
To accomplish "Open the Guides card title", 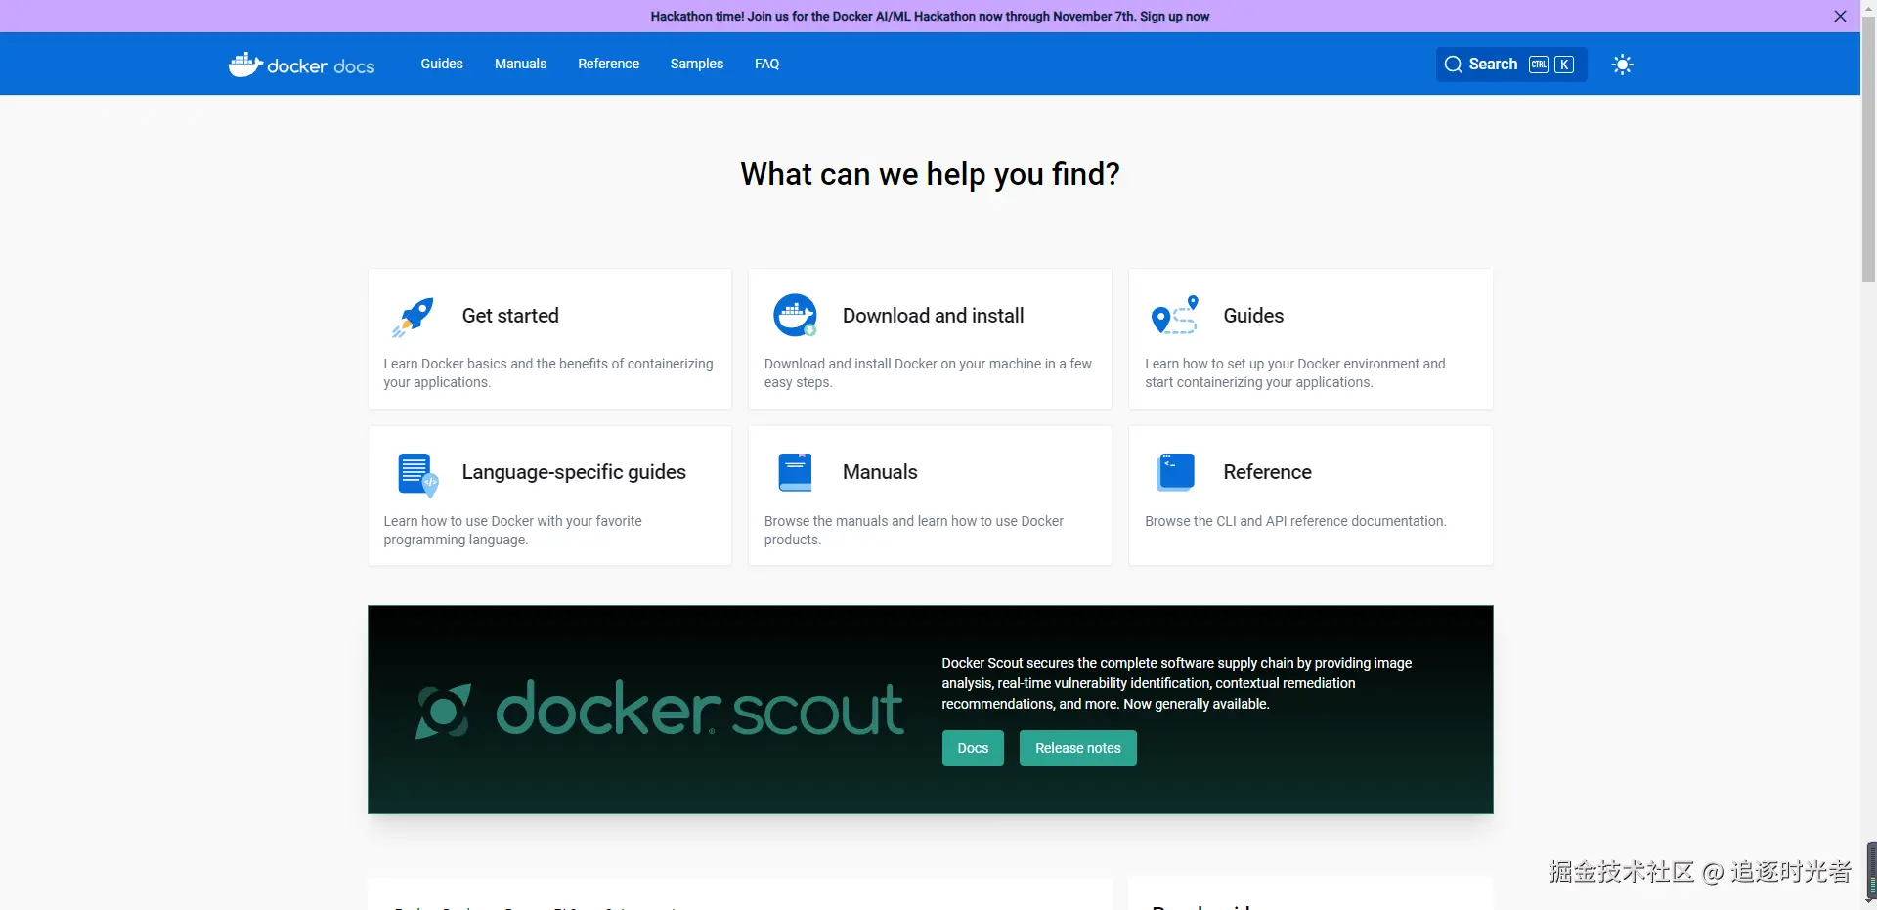I will coord(1253,316).
